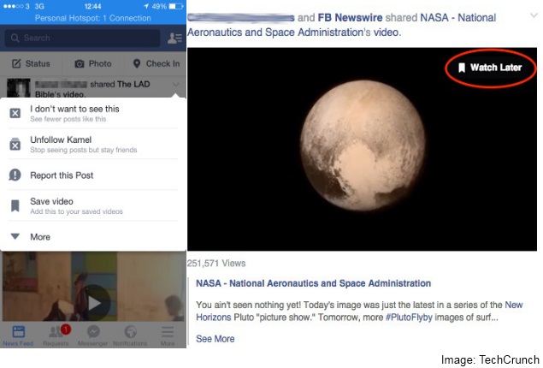Screen dimensions: 543x368
Task: Tap the Check In location button
Action: point(156,64)
